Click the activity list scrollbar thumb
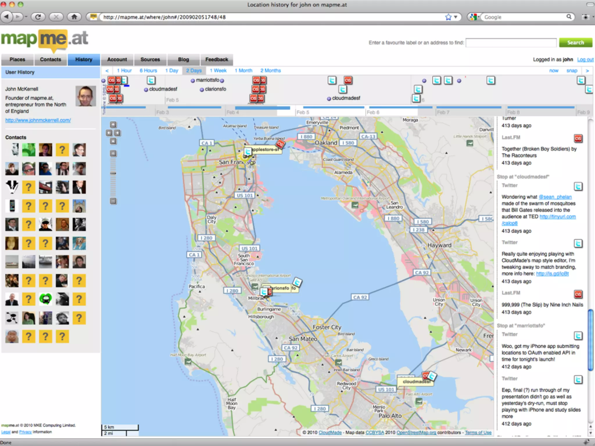Viewport: 595px width, 446px height. pos(591,340)
